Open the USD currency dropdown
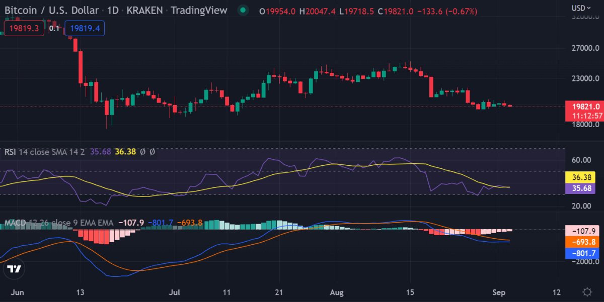This screenshot has height=302, width=604. tap(581, 8)
